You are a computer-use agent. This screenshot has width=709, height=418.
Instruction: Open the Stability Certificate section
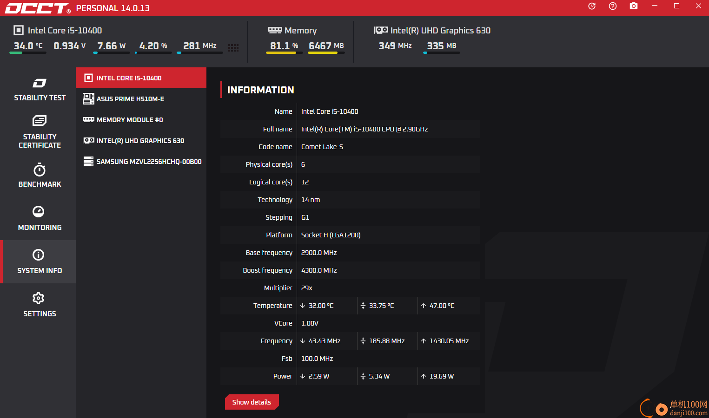[40, 132]
